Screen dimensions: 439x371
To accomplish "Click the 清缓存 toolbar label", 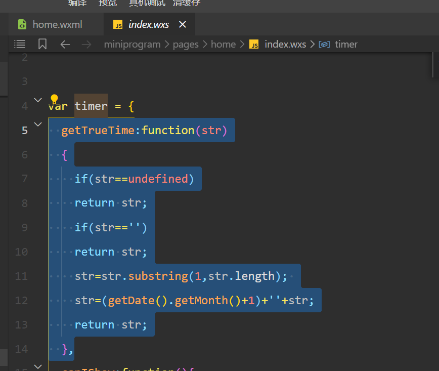I will point(187,3).
